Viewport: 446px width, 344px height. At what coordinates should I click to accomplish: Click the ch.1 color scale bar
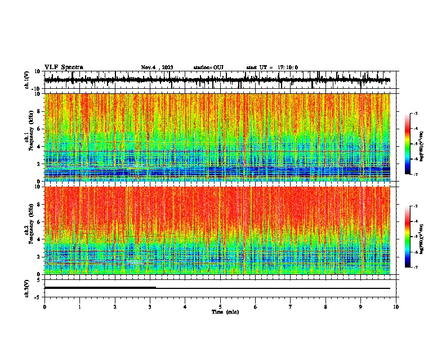[408, 144]
